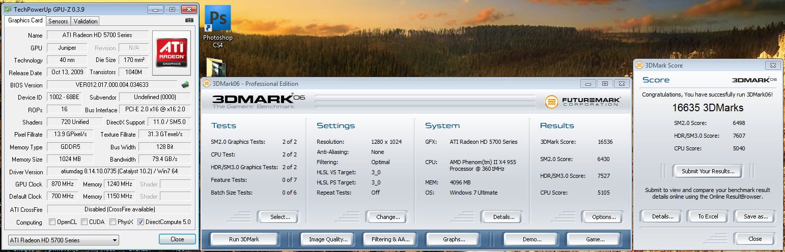The height and width of the screenshot is (252, 785).
Task: Click the Save as... button
Action: [x=755, y=216]
